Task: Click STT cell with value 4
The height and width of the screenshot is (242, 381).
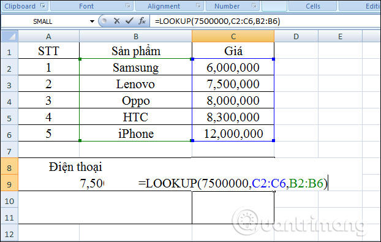Action: [x=48, y=116]
